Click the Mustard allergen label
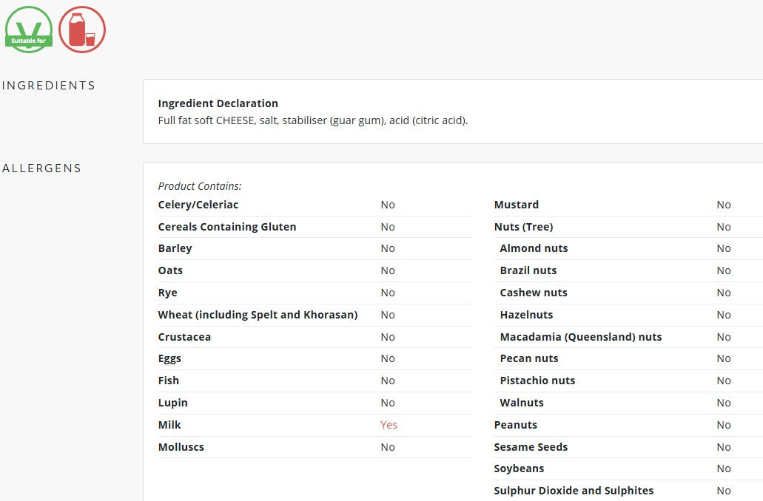This screenshot has width=763, height=501. [517, 205]
